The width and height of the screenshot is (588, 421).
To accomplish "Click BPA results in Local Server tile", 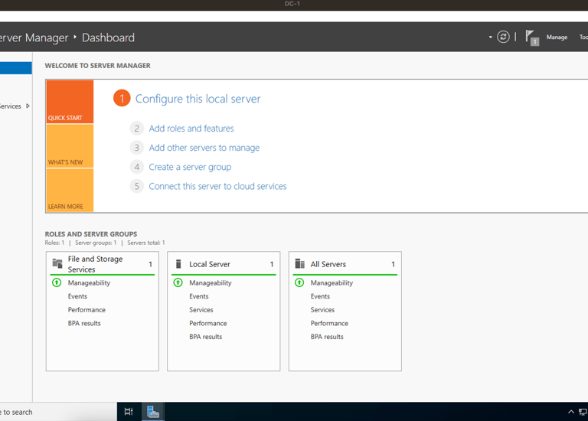I will click(205, 337).
